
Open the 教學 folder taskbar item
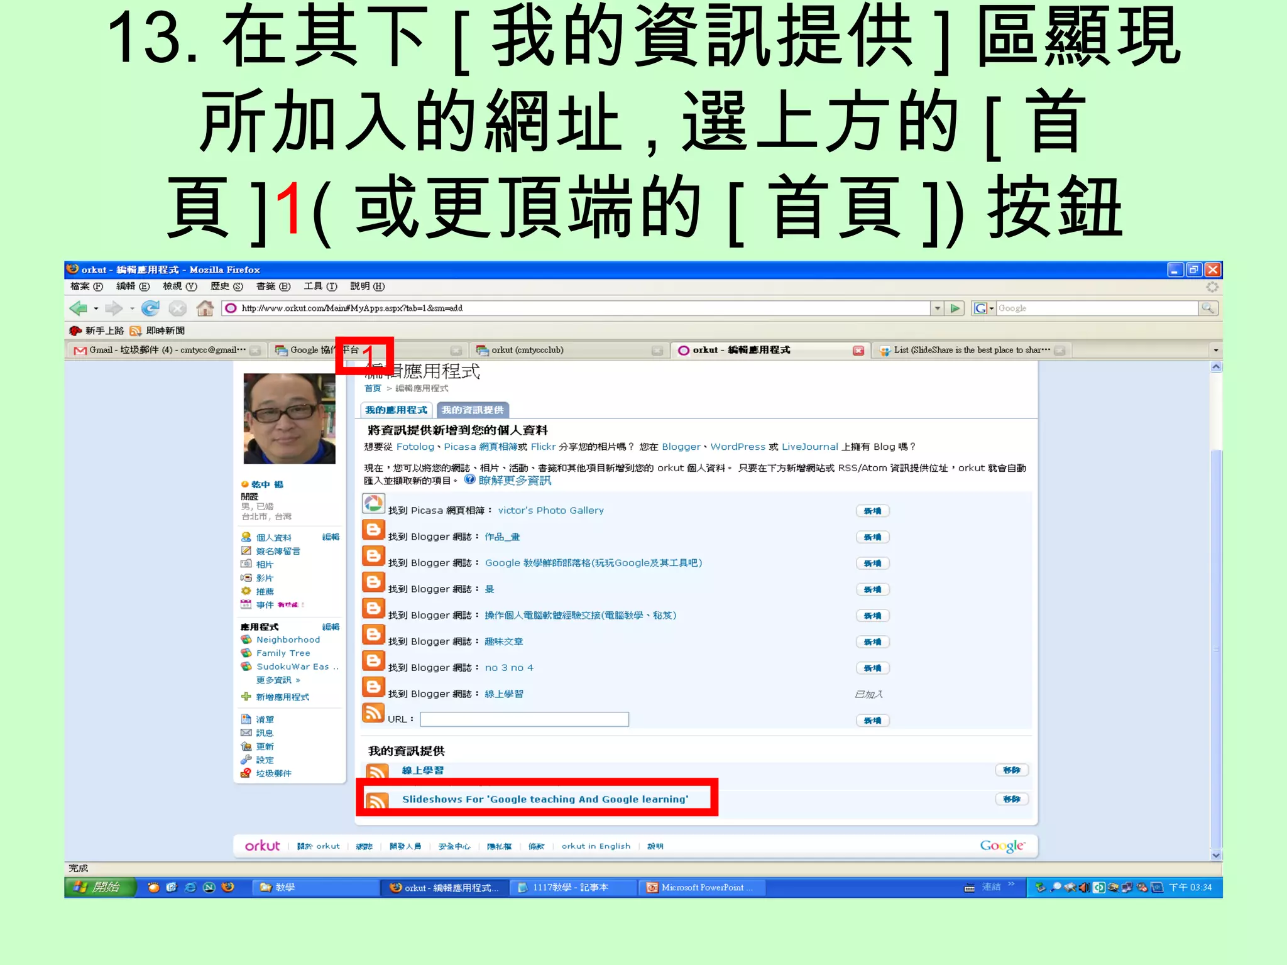pyautogui.click(x=315, y=888)
